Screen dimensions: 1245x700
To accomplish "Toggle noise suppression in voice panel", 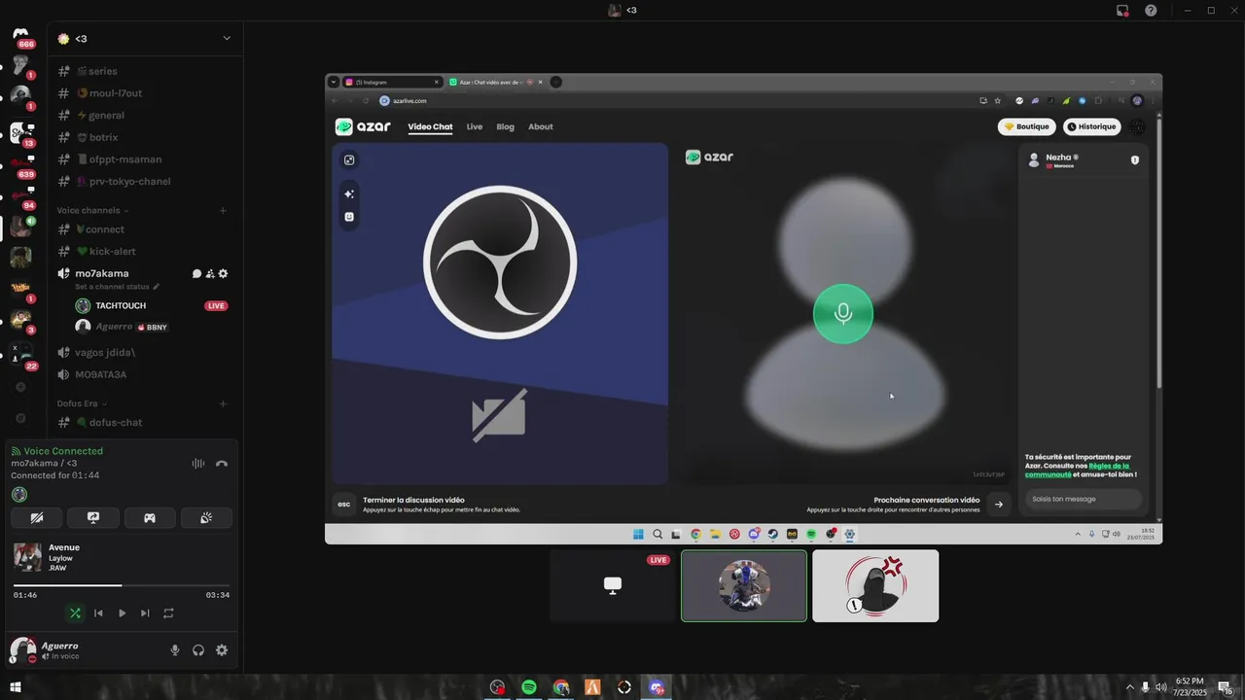I will (198, 464).
